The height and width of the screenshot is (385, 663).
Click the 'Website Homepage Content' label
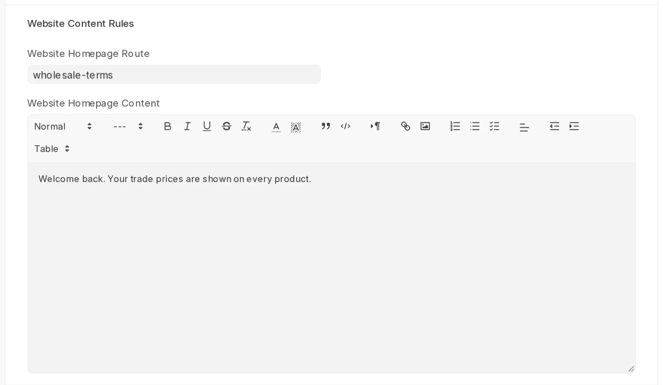tap(93, 103)
